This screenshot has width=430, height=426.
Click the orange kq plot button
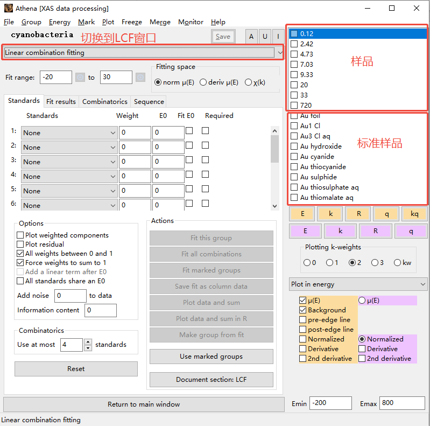coord(414,214)
